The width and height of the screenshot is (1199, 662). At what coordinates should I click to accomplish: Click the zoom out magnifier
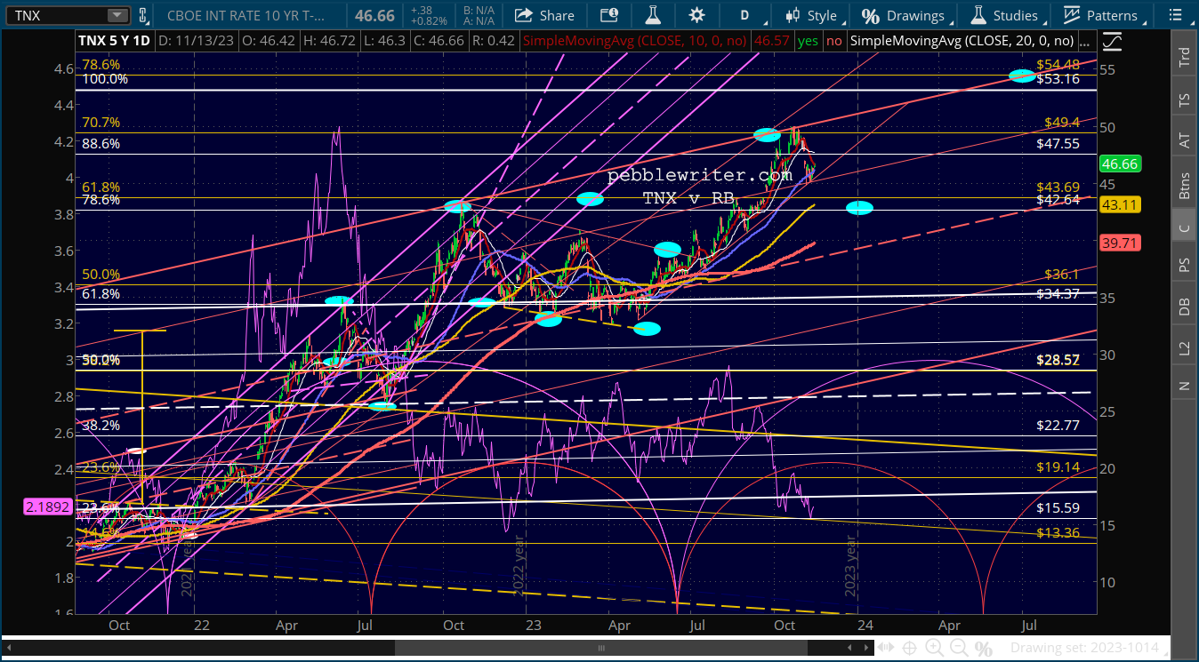[x=958, y=648]
